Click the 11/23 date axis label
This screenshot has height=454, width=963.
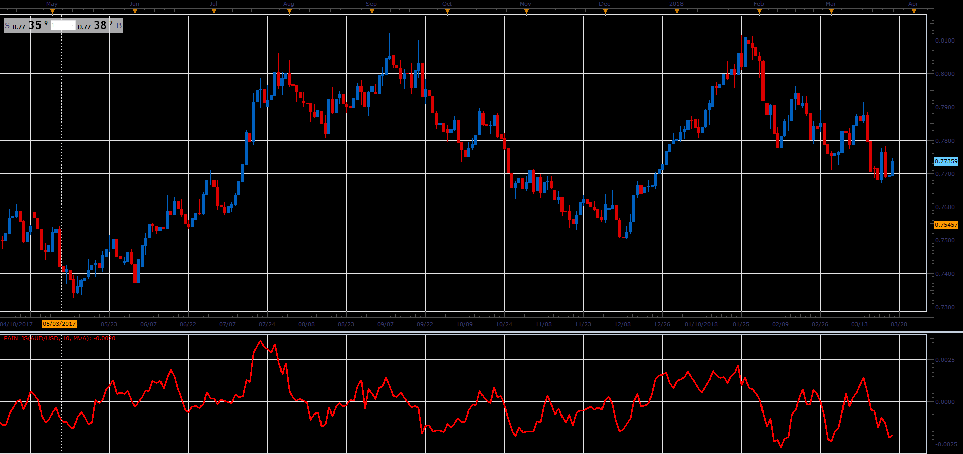(x=583, y=324)
